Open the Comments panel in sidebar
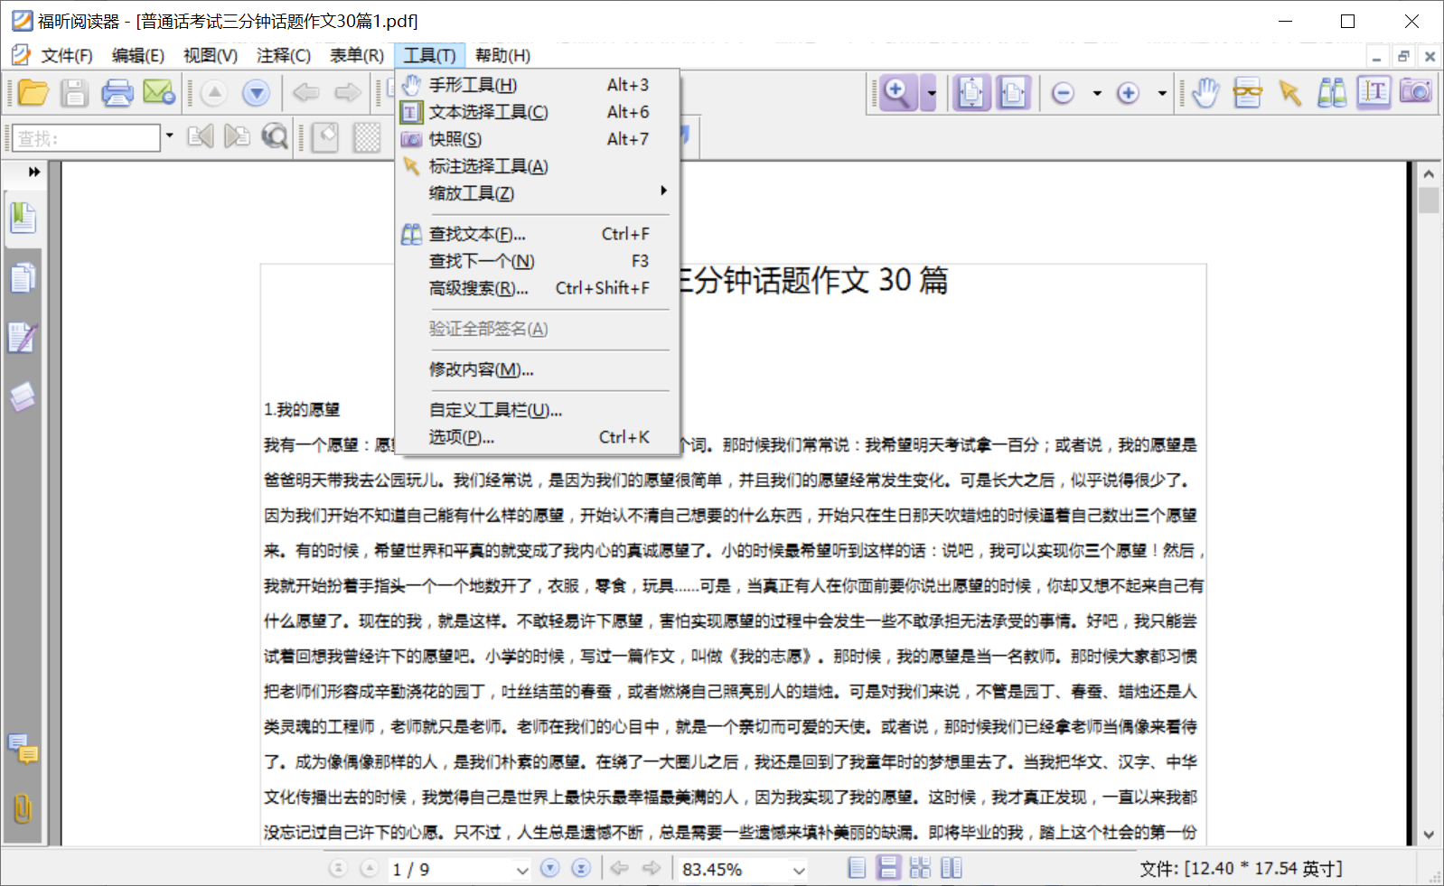This screenshot has width=1444, height=886. tap(23, 749)
